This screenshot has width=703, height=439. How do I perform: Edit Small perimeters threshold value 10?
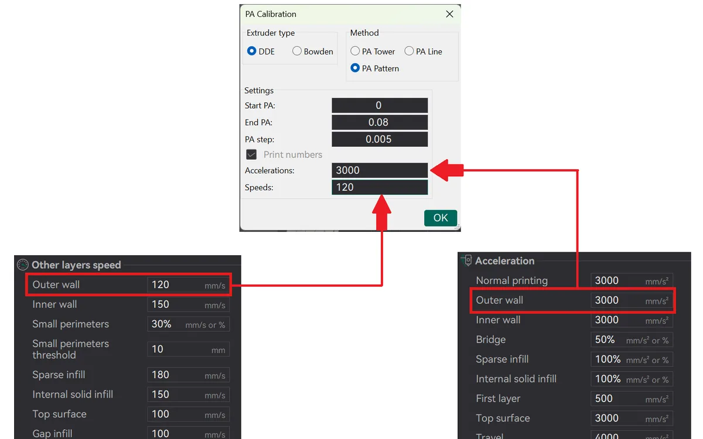(188, 349)
